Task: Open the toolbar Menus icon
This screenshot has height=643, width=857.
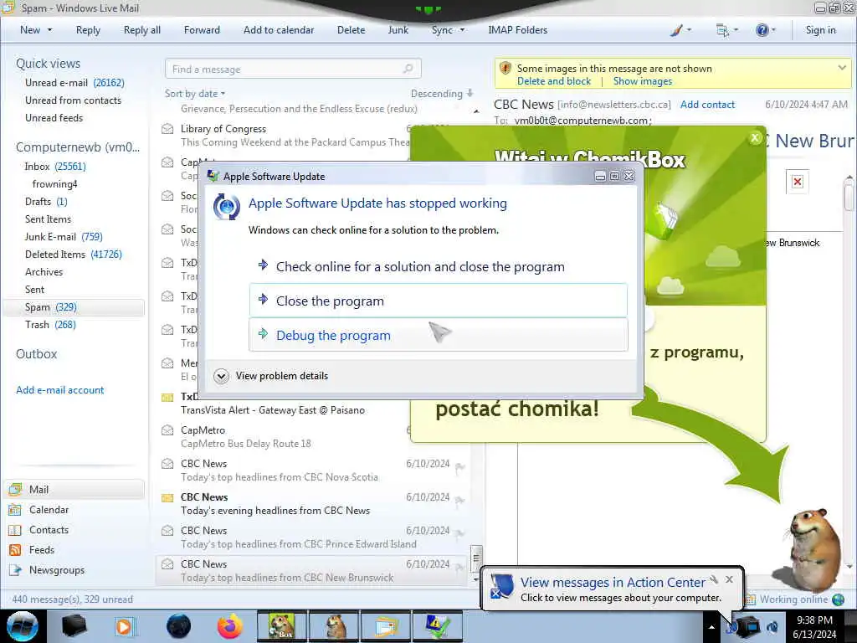Action: [x=722, y=30]
